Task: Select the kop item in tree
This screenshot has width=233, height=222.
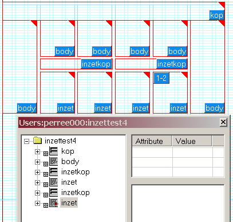Action: coord(68,151)
